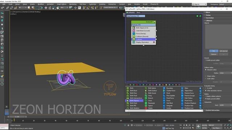The image size is (232, 130).
Task: Click the operator depot horizontal scrollbar
Action: click(x=164, y=110)
